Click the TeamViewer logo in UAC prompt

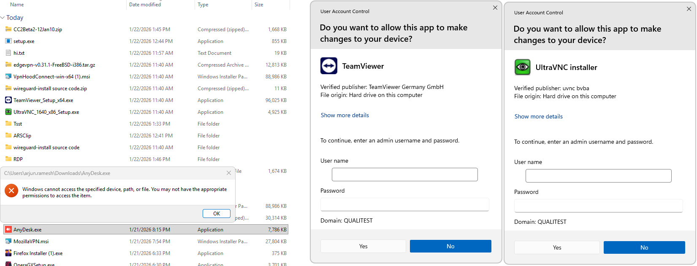coord(329,66)
